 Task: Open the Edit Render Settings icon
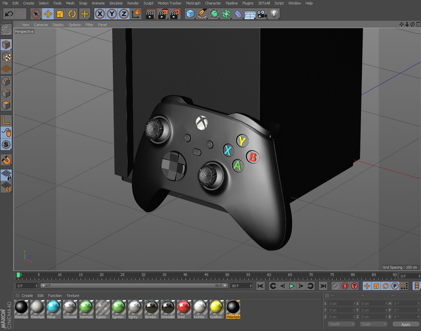coord(175,14)
